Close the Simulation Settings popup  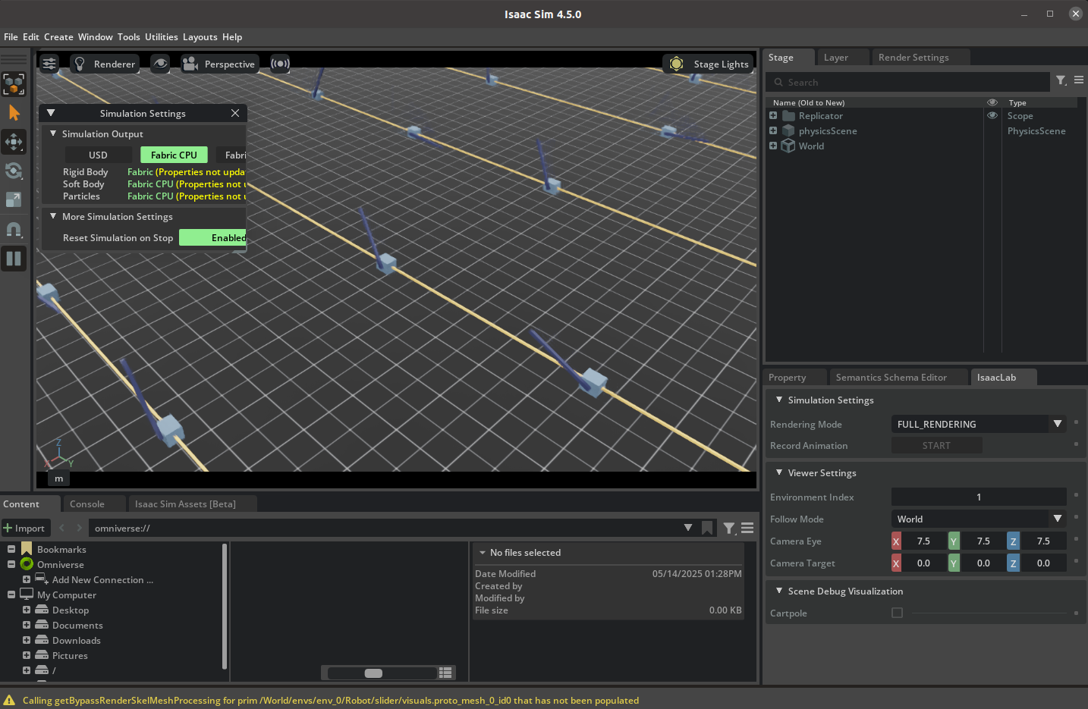[x=235, y=113]
